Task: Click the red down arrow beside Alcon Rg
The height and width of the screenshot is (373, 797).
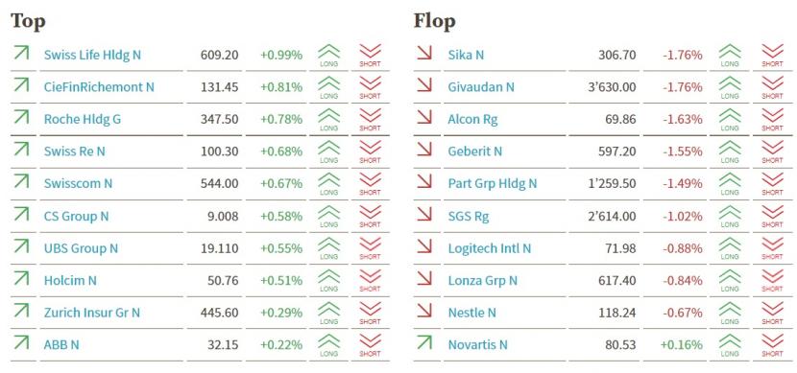Action: point(423,117)
